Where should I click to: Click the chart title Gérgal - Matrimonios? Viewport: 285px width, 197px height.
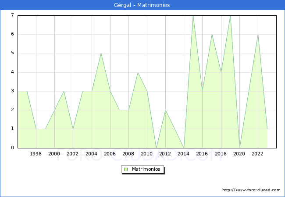[142, 5]
